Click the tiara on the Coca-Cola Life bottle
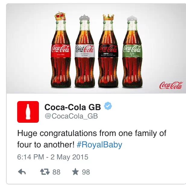The image size is (186, 185). click(132, 18)
